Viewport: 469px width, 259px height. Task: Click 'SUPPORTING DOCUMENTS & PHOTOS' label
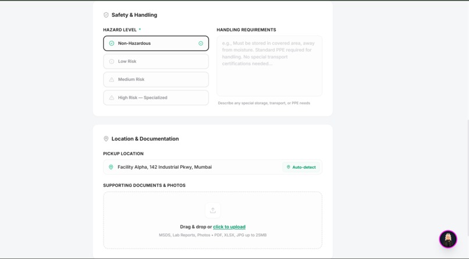click(x=144, y=186)
